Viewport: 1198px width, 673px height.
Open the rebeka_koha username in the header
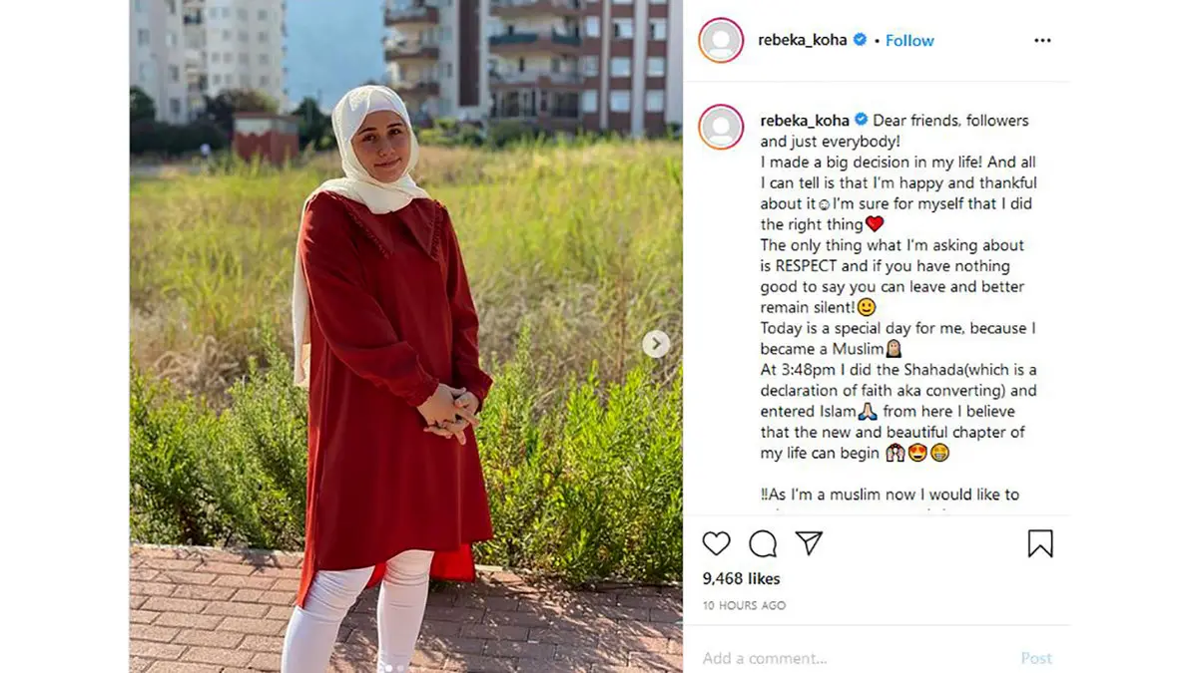click(803, 41)
